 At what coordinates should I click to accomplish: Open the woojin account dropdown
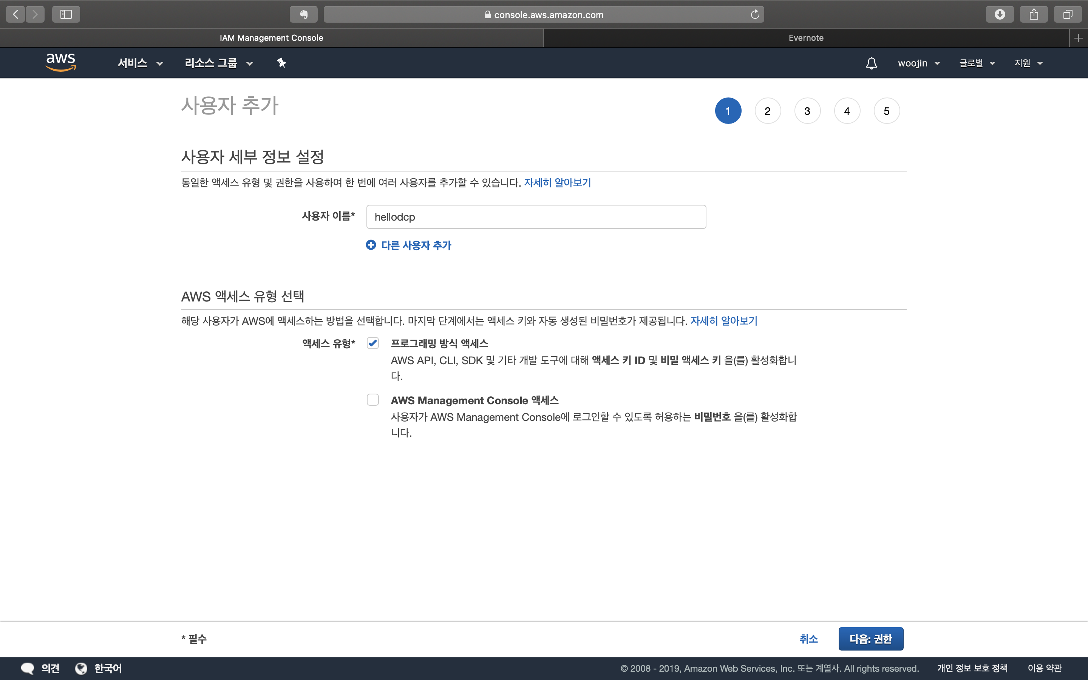tap(919, 63)
